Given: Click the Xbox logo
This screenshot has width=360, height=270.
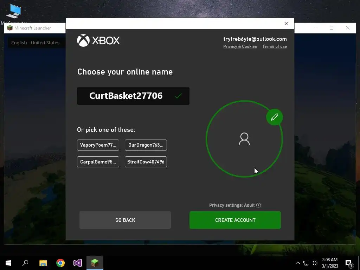Looking at the screenshot, I should [x=98, y=41].
